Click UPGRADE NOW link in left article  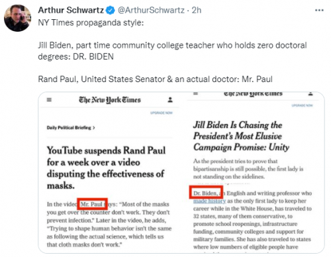(162, 113)
